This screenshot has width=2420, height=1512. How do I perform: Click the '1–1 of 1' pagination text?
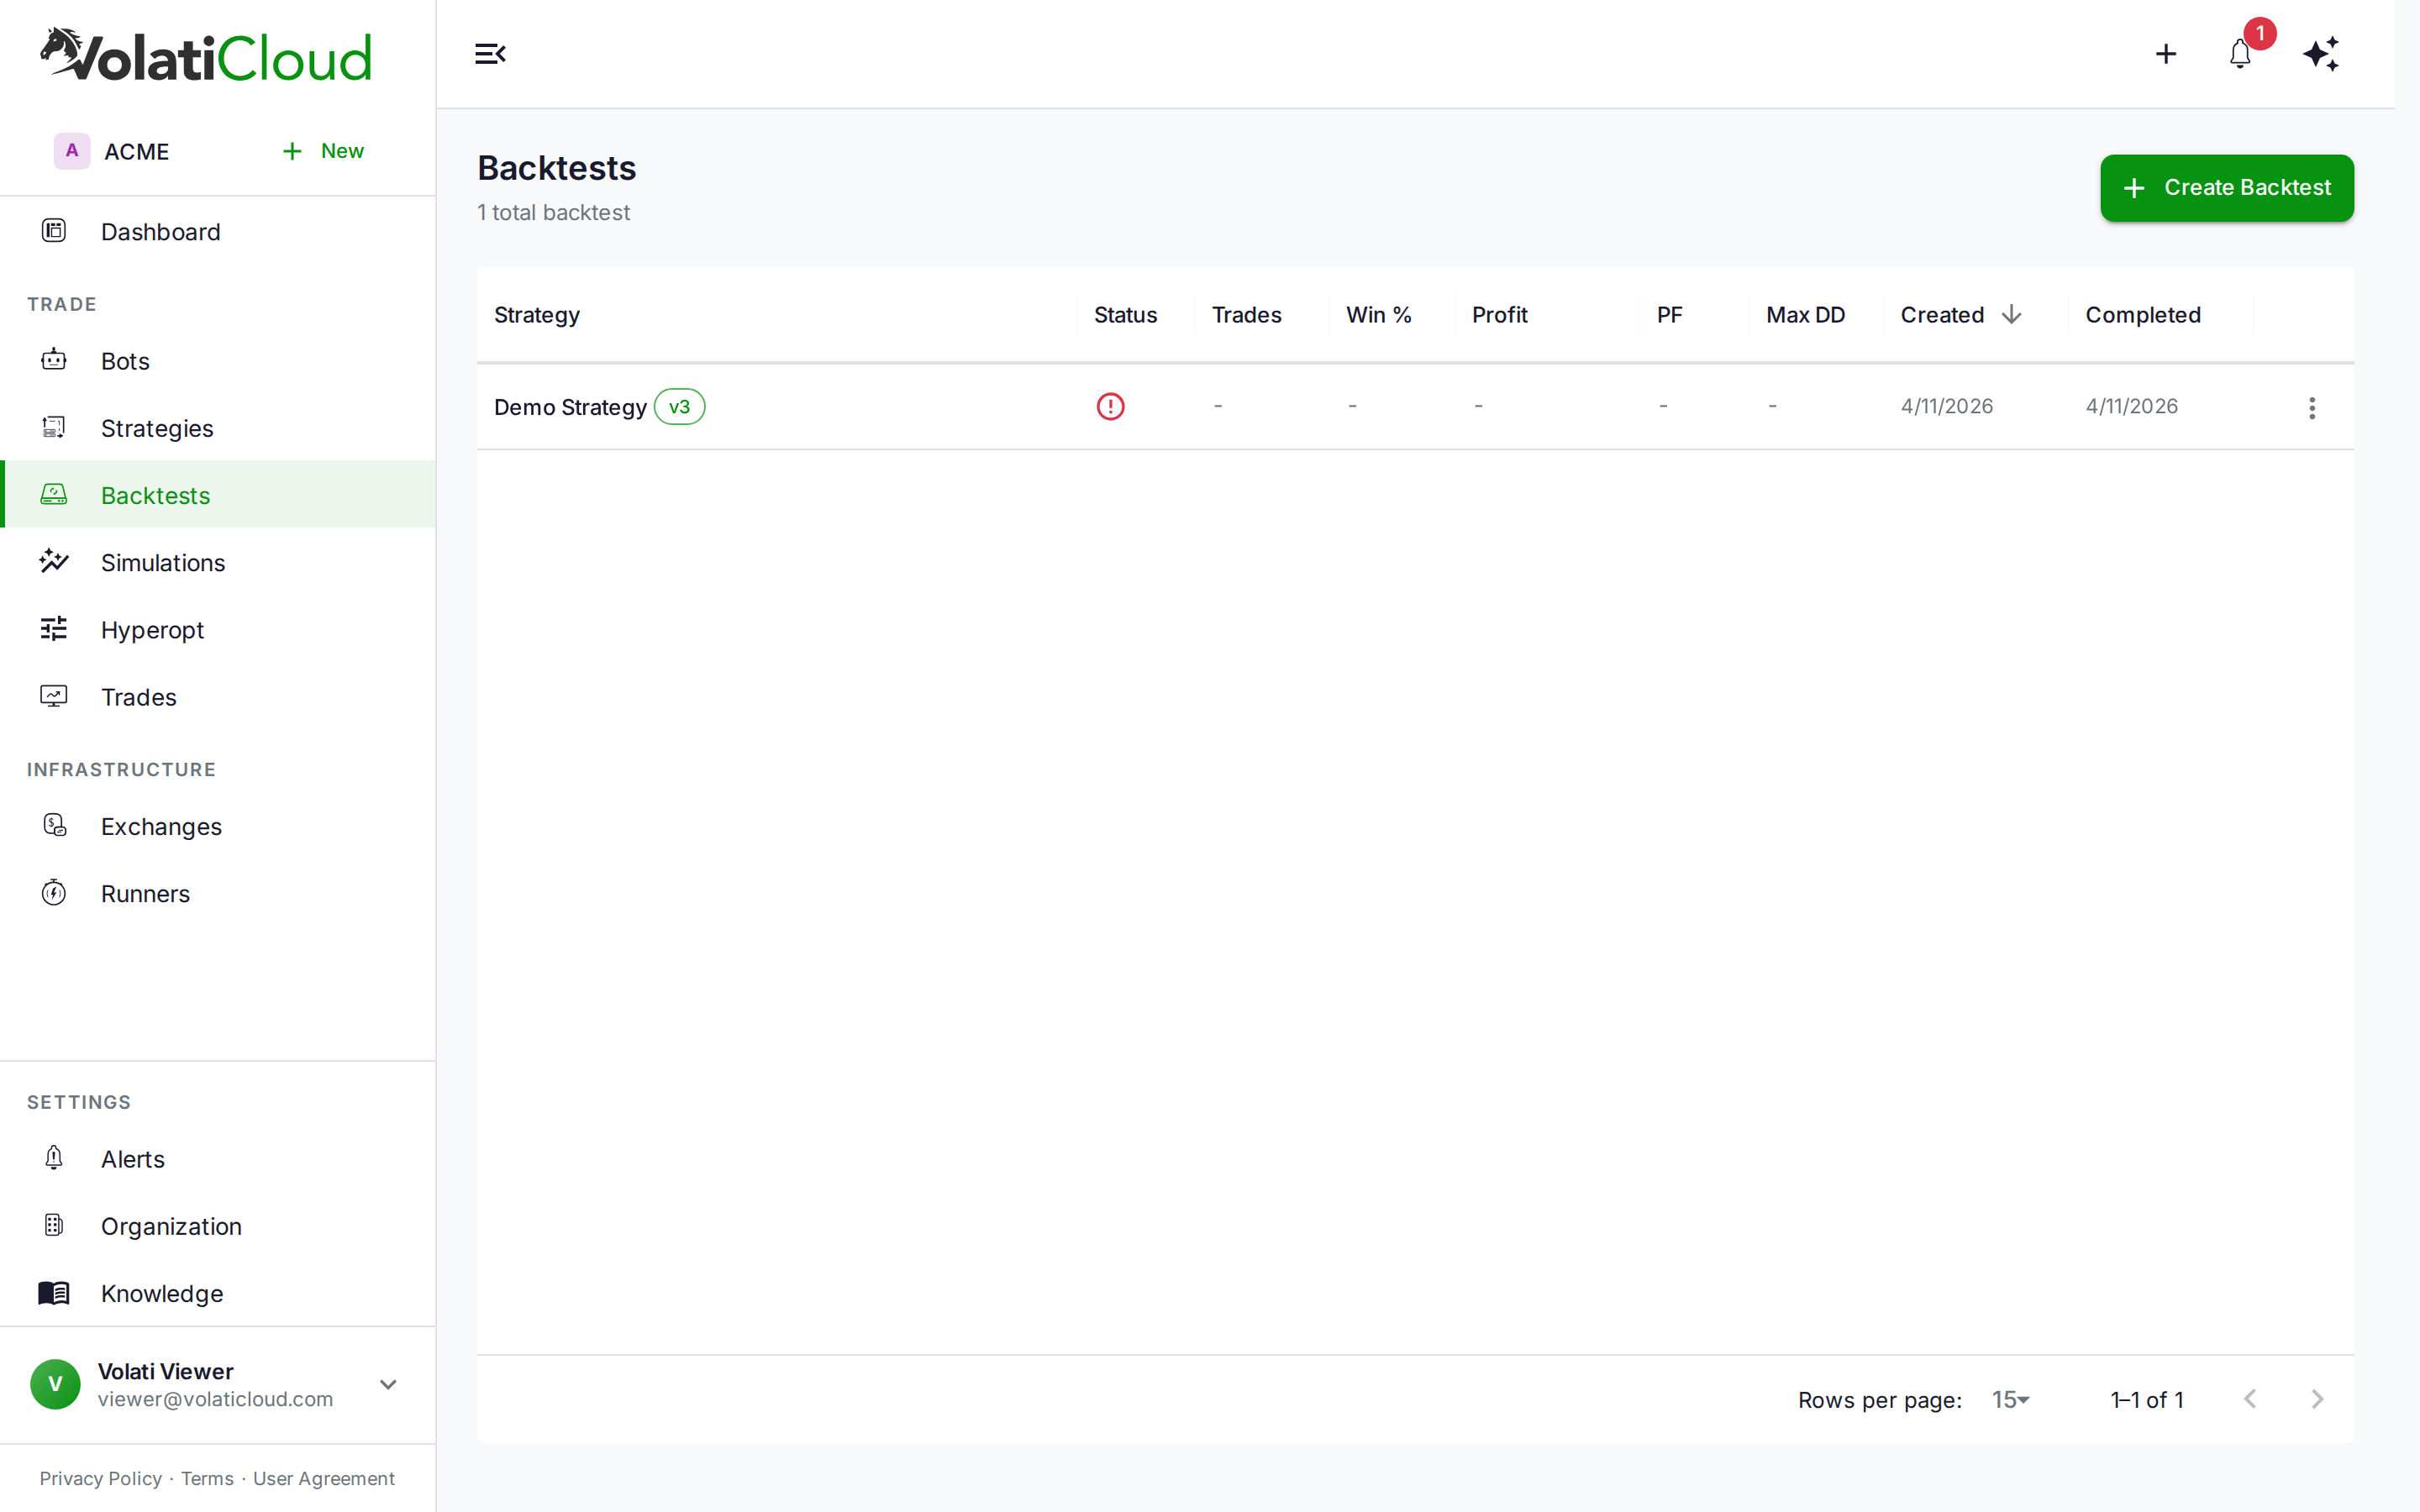pyautogui.click(x=2146, y=1400)
